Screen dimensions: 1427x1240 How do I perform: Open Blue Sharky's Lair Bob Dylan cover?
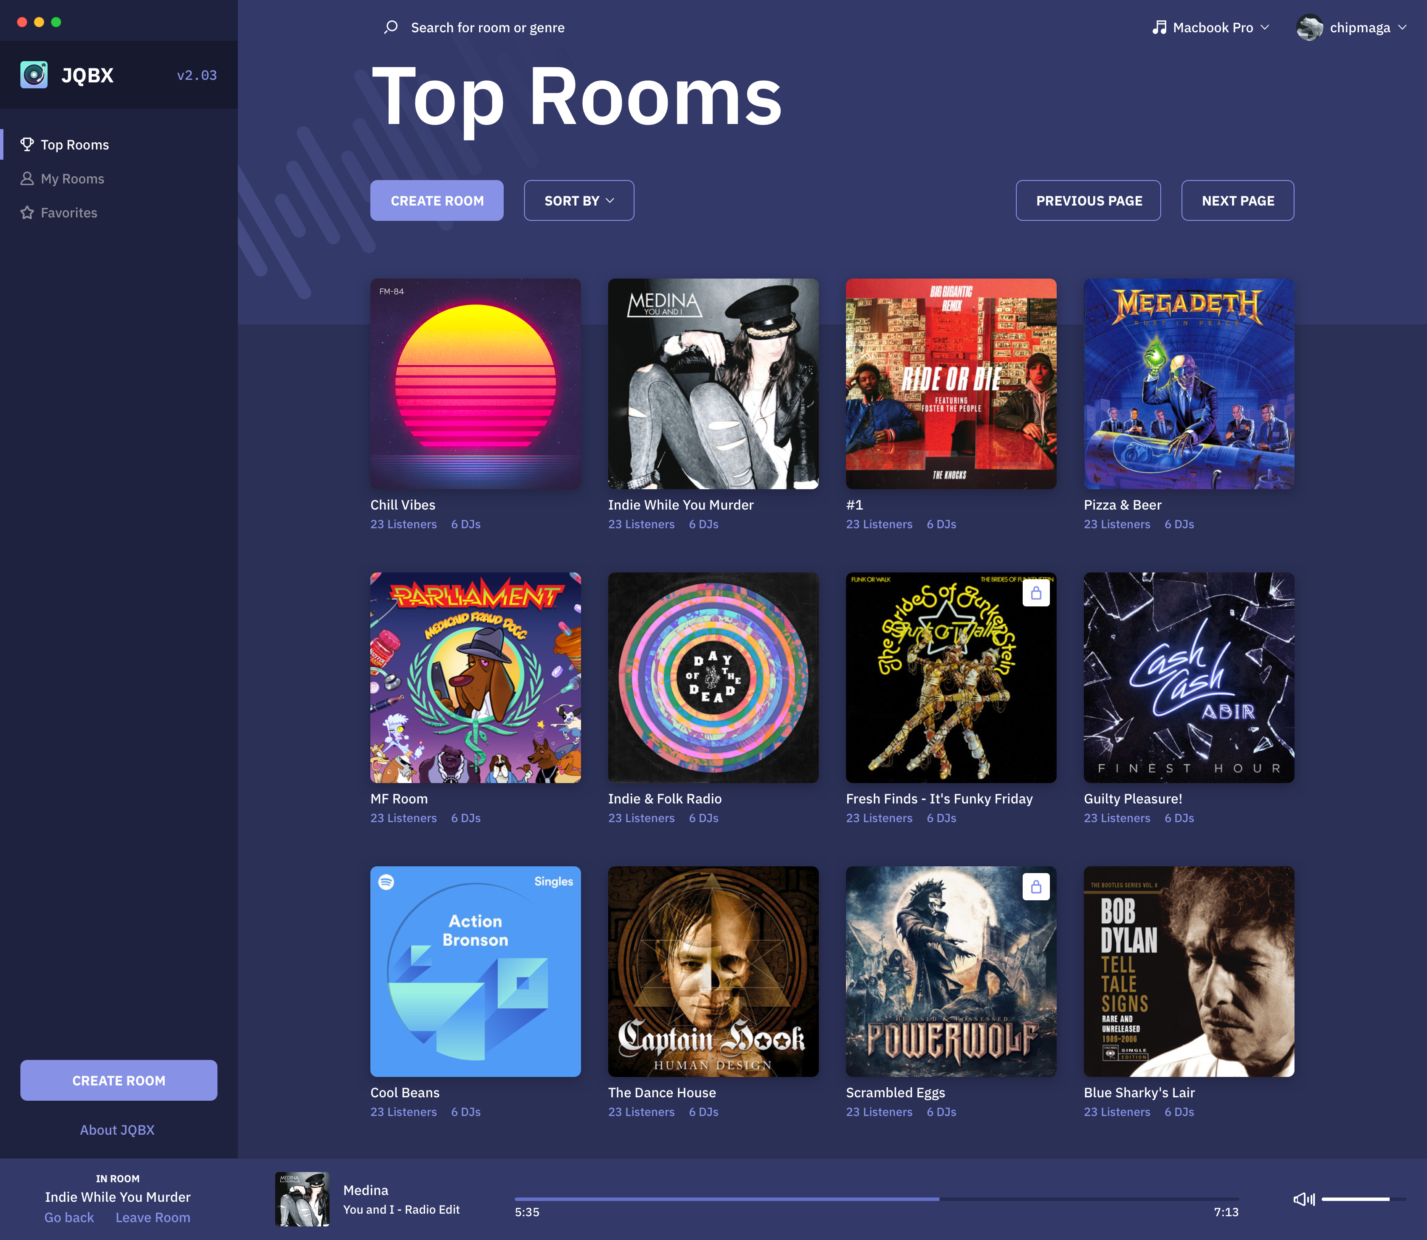(1189, 972)
